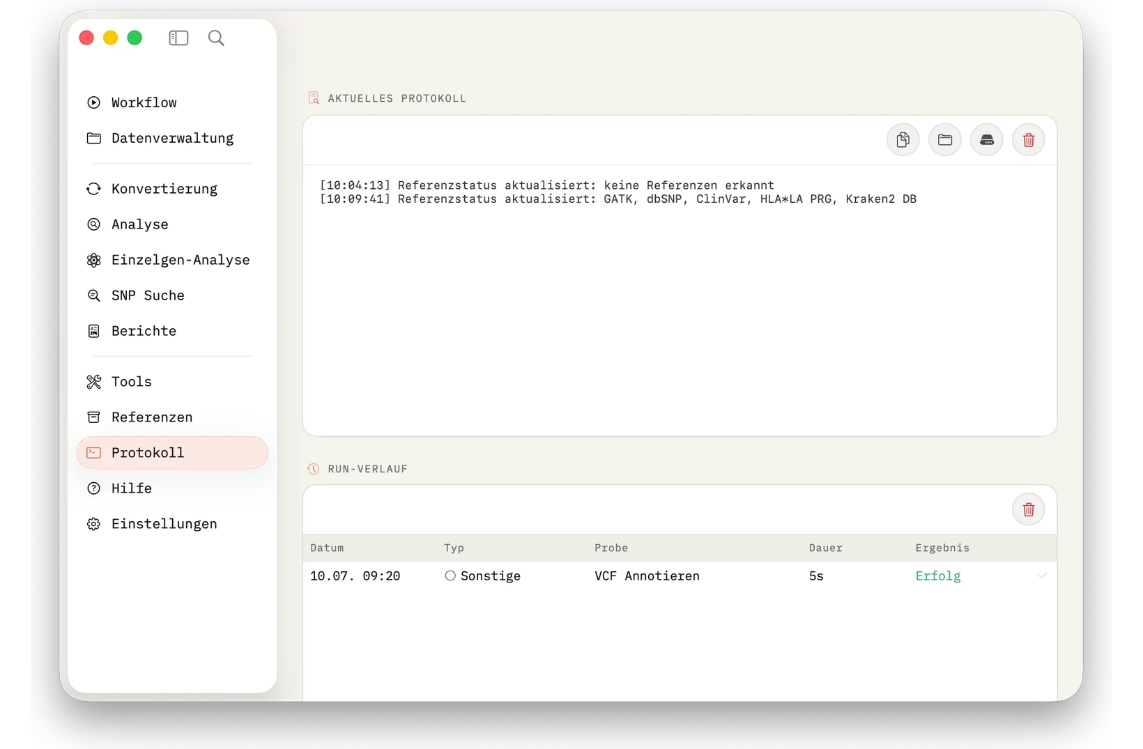The height and width of the screenshot is (749, 1143).
Task: Click the 10:04:13 log line
Action: (x=546, y=185)
